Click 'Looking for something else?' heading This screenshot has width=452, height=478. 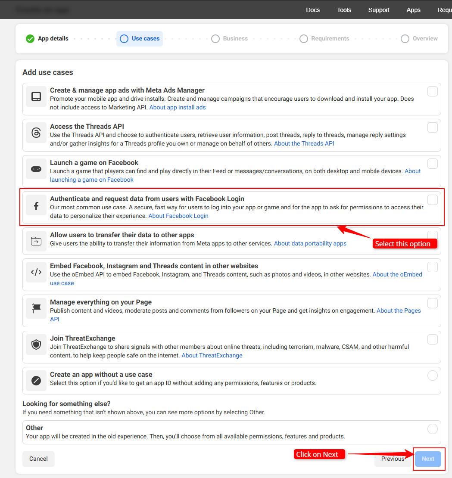pyautogui.click(x=66, y=404)
